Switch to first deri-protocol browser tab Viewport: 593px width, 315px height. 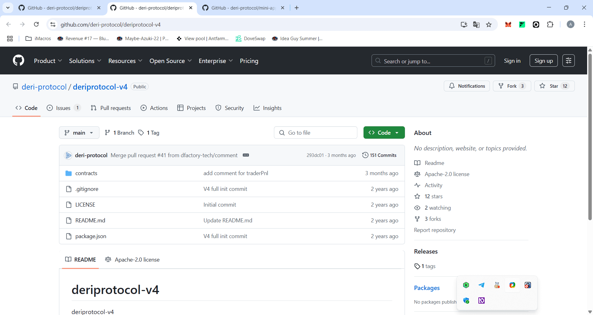59,8
